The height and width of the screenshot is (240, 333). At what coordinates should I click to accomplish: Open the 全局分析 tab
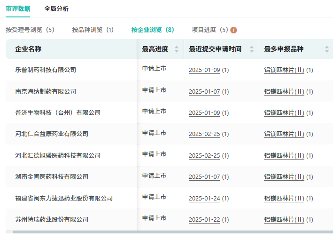tap(56, 8)
